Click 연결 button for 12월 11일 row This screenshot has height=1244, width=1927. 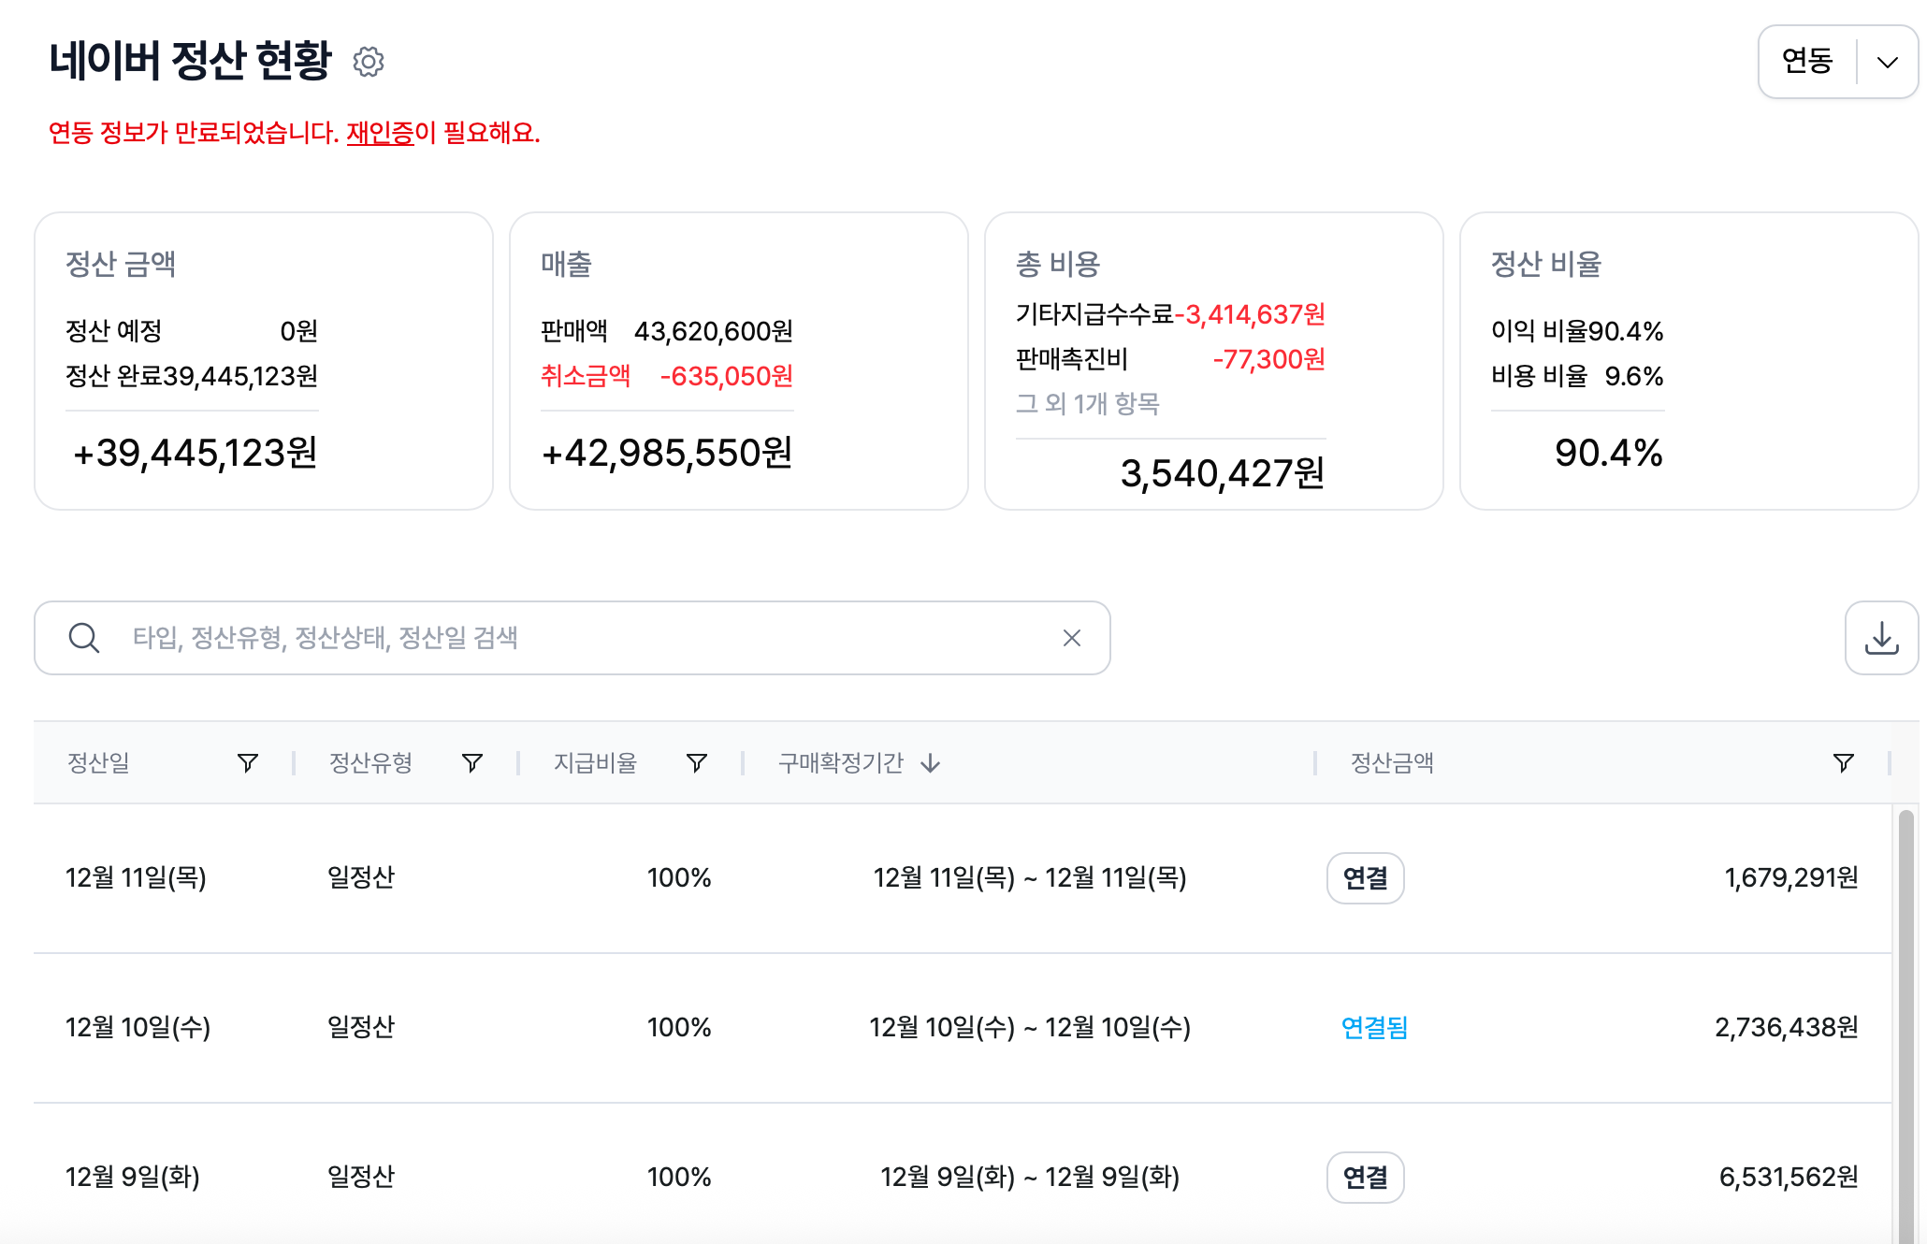coord(1365,878)
